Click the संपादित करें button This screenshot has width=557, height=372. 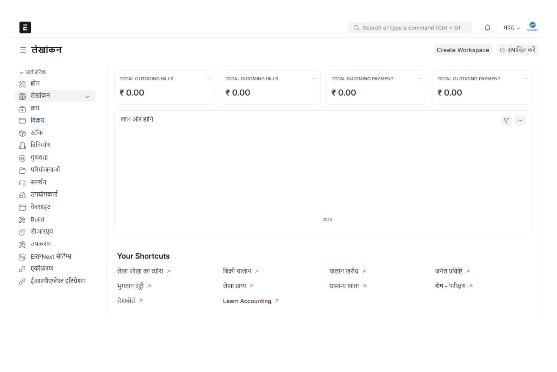click(518, 50)
